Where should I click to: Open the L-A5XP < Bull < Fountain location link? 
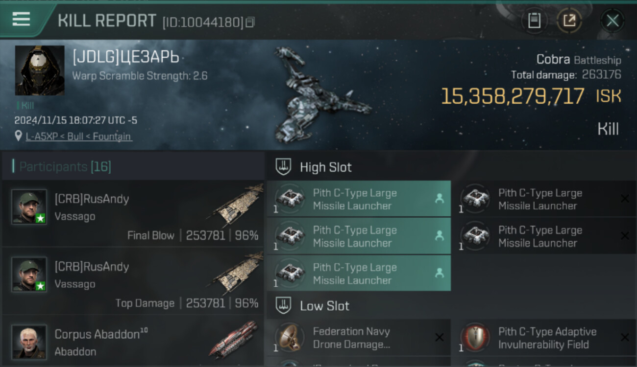click(x=78, y=137)
